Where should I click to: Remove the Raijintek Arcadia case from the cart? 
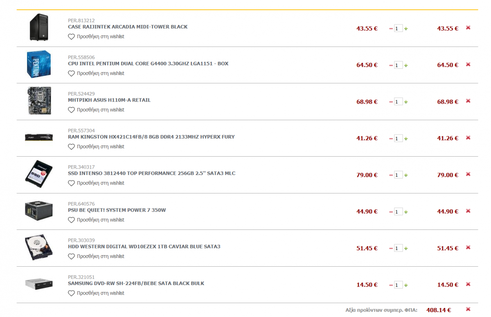coord(468,28)
